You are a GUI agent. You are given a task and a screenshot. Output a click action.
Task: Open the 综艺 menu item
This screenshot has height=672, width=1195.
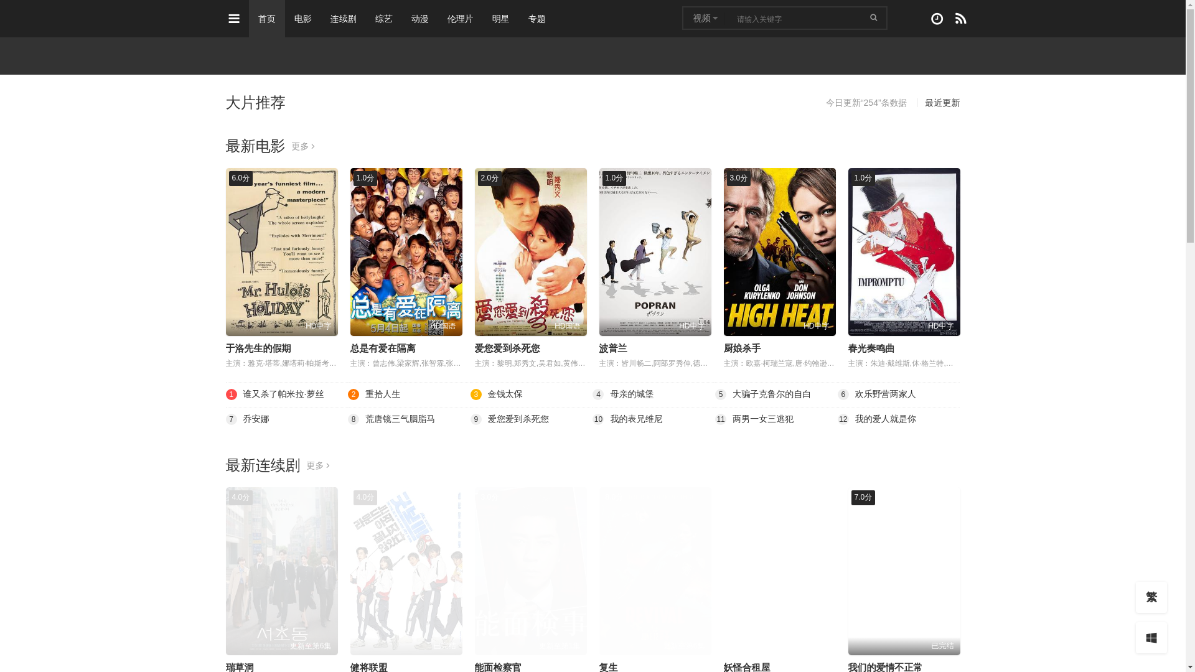tap(384, 19)
